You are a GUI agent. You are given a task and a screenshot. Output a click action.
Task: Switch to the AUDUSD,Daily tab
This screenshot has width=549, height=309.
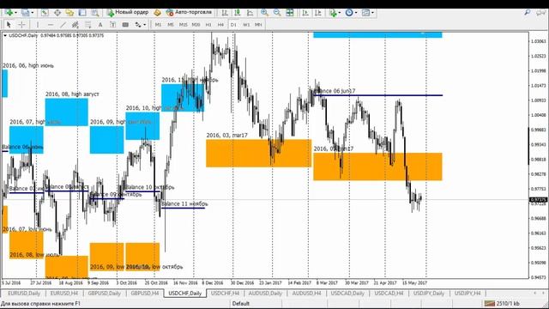coord(265,294)
